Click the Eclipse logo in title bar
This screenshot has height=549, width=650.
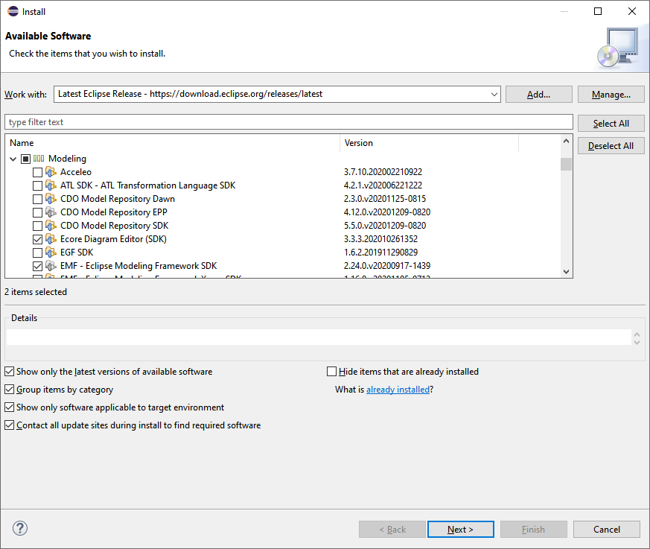pyautogui.click(x=13, y=12)
